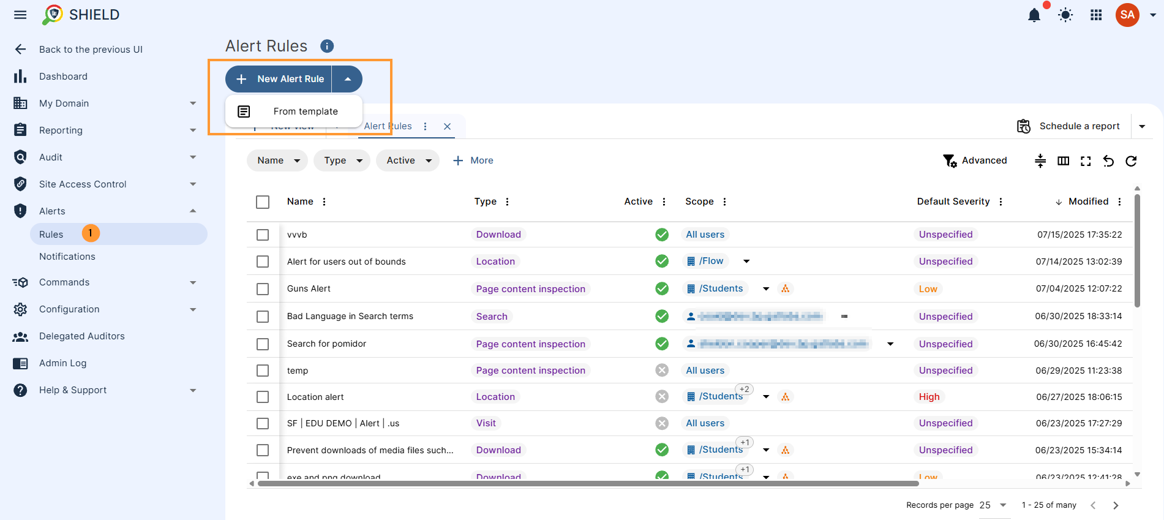Image resolution: width=1164 pixels, height=520 pixels.
Task: Click the active status icon for vvvb
Action: click(662, 235)
